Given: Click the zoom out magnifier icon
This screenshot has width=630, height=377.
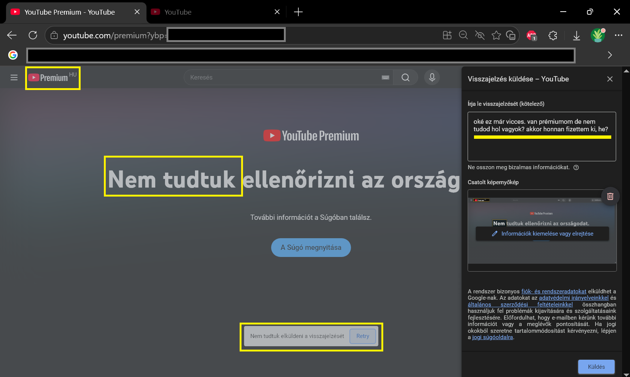Looking at the screenshot, I should pos(463,35).
